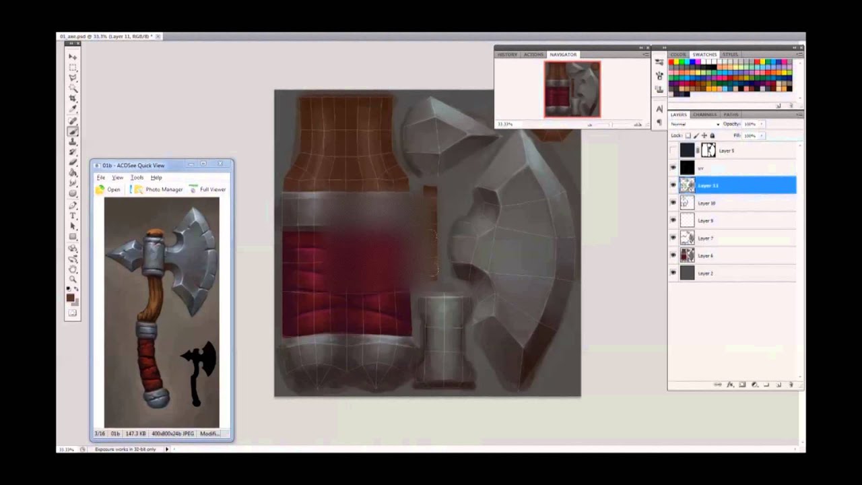Screen dimensions: 862x485
Task: Select the Crop tool
Action: [x=73, y=98]
